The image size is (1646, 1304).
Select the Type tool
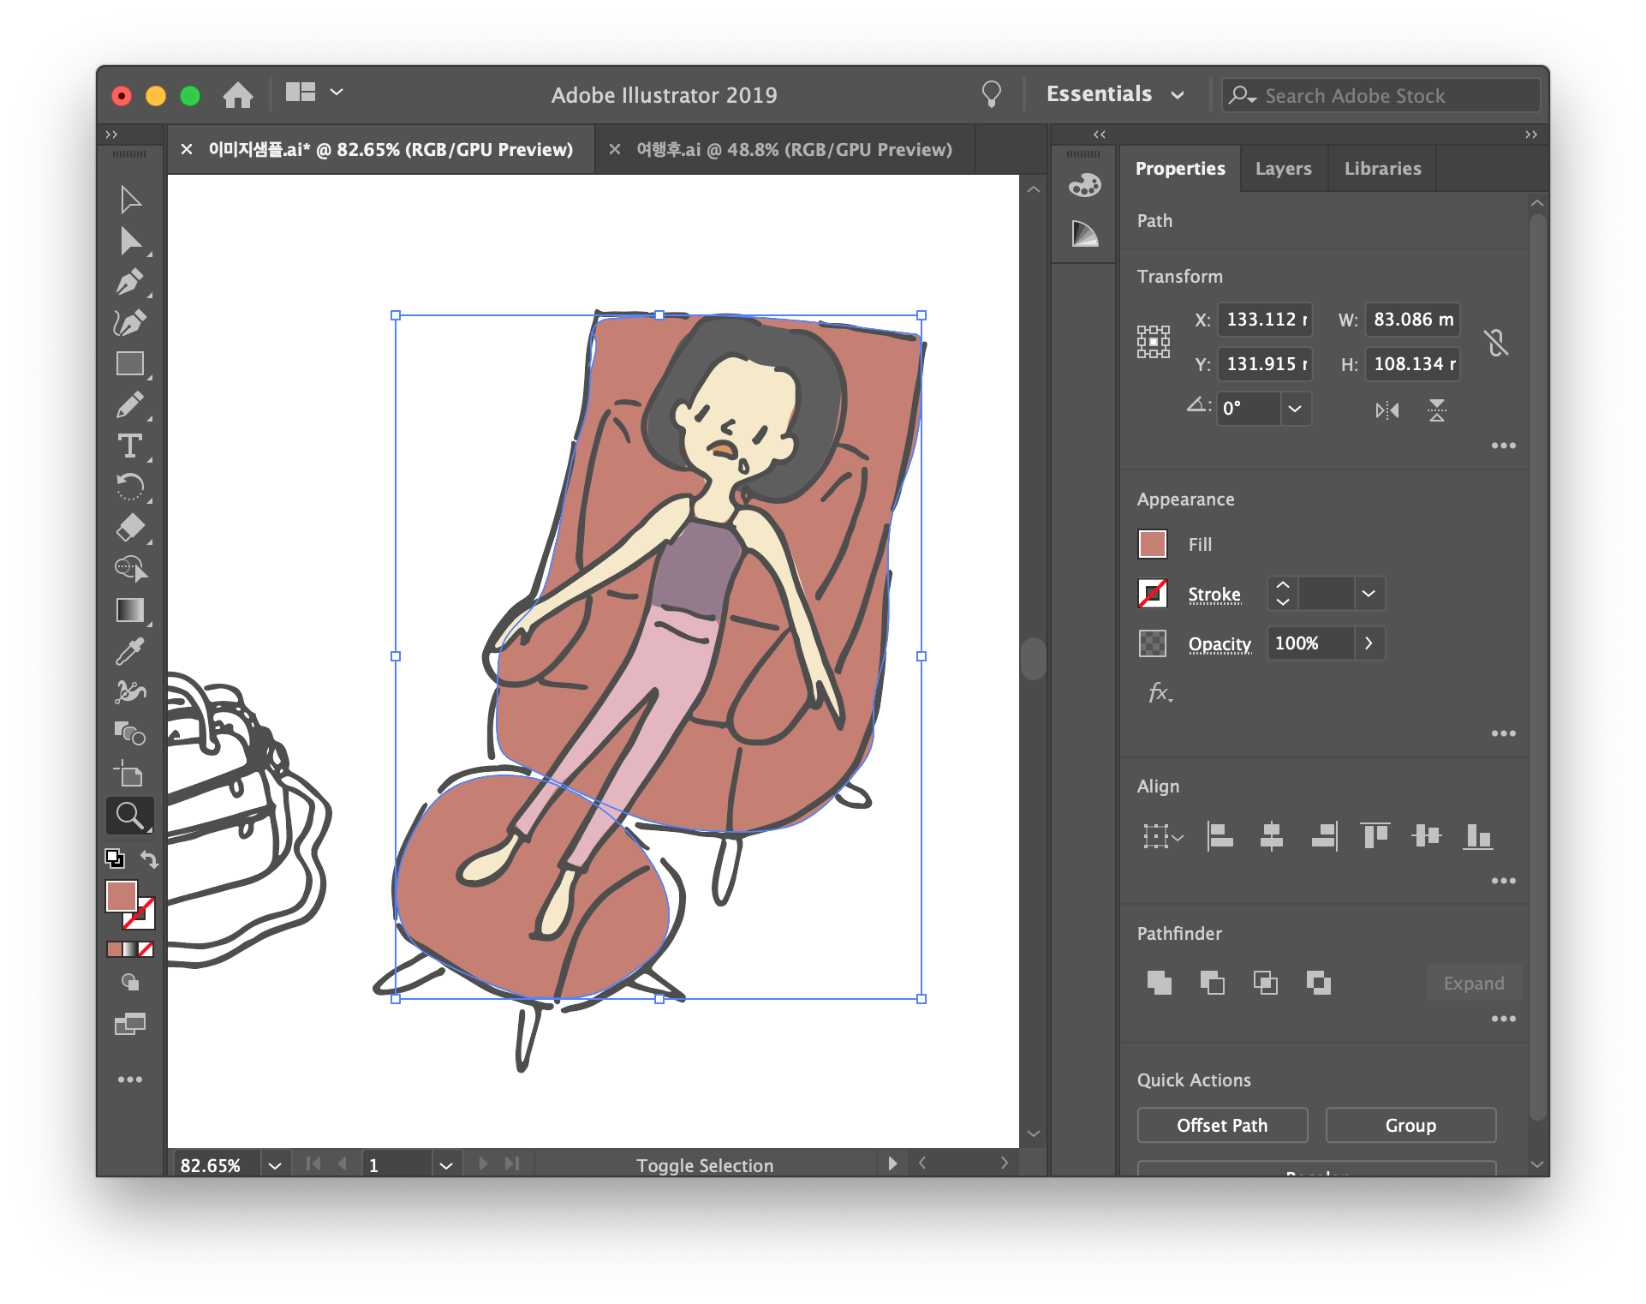[129, 446]
